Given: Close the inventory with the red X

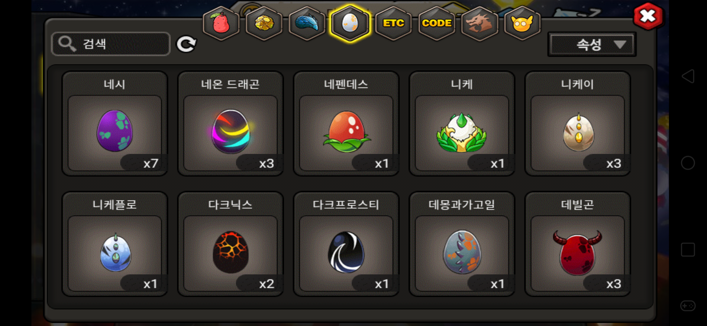Looking at the screenshot, I should [648, 16].
